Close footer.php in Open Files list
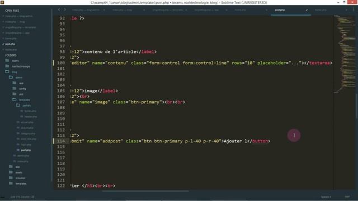 tap(3, 50)
